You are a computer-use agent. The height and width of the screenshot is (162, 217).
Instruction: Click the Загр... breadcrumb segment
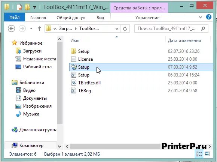coord(65,28)
